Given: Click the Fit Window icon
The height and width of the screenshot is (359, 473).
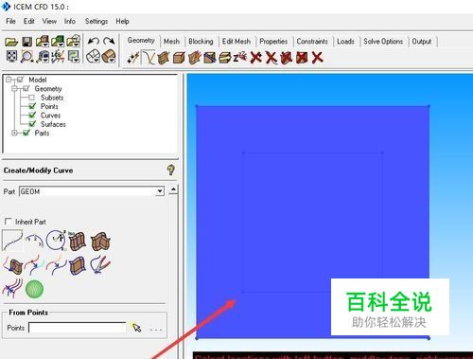Looking at the screenshot, I should pos(12,57).
